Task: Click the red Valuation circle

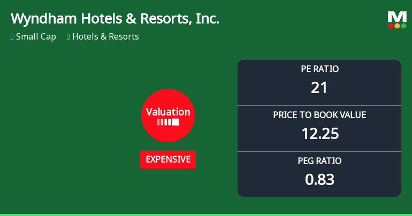Action: point(168,115)
